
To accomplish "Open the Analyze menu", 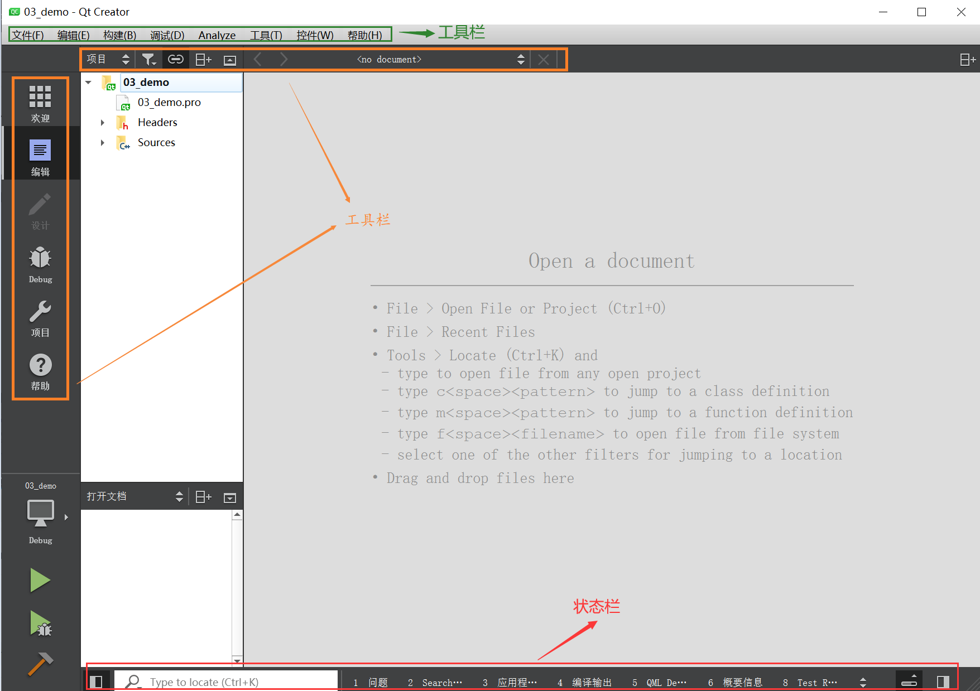I will pos(217,35).
